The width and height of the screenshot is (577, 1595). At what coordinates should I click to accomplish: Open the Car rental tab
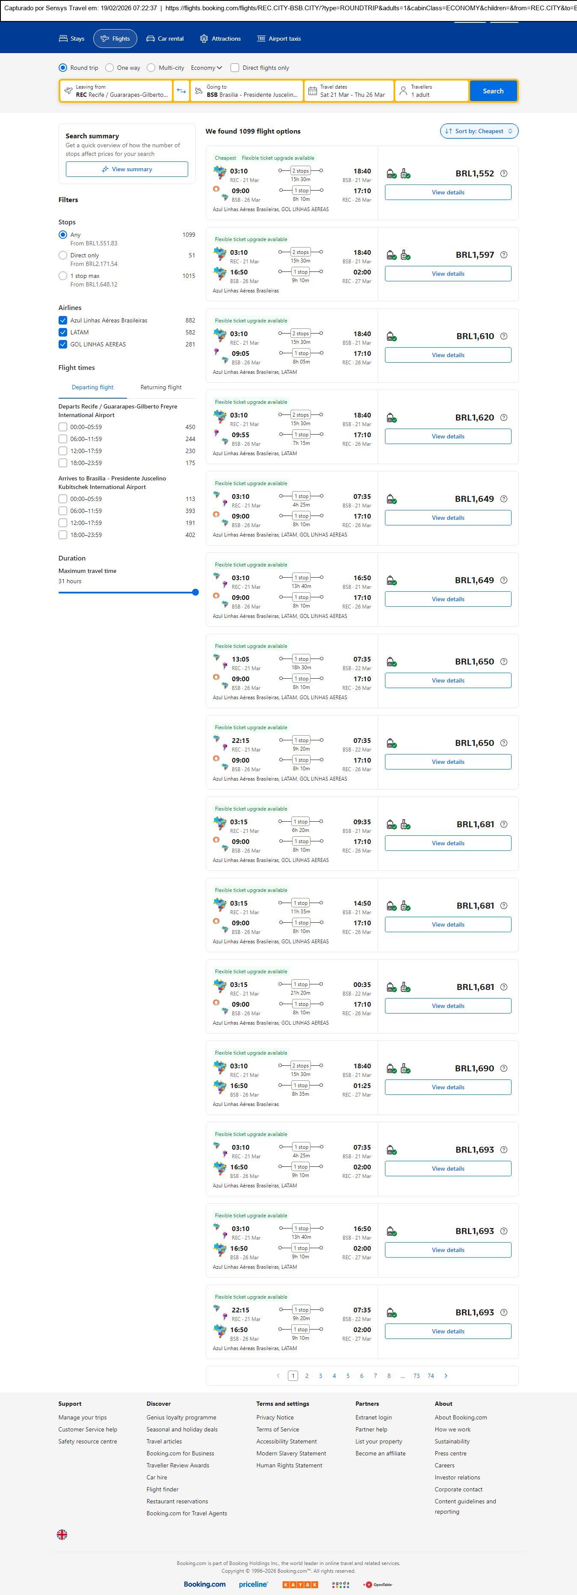165,39
